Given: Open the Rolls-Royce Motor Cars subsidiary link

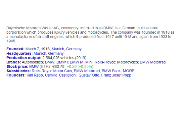Looking at the screenshot, I should click(52, 71).
